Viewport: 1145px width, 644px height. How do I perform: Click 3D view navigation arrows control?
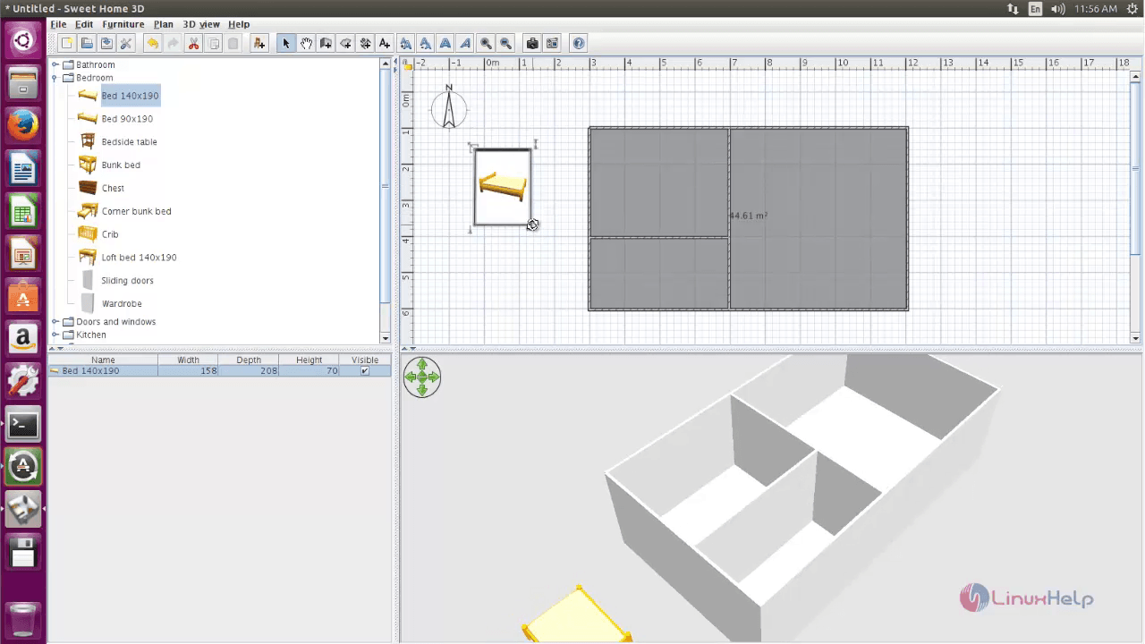tap(422, 377)
